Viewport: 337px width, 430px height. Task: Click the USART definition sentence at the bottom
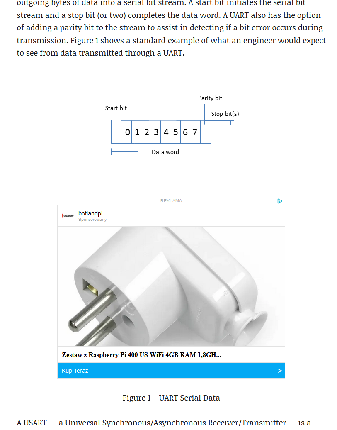pos(164,423)
